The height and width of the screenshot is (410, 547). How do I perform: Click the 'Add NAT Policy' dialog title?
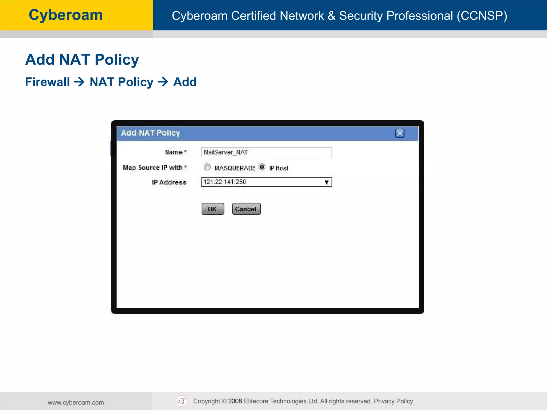point(150,133)
